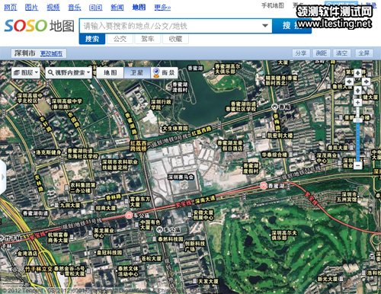Click the 手机地图 mobile map link
This screenshot has height=294, width=381.
pos(273,5)
